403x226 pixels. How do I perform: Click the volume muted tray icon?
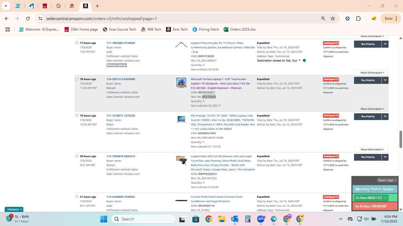[x=366, y=219]
